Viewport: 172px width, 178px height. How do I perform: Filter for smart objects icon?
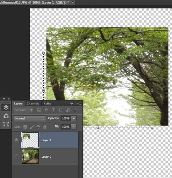coord(68,110)
